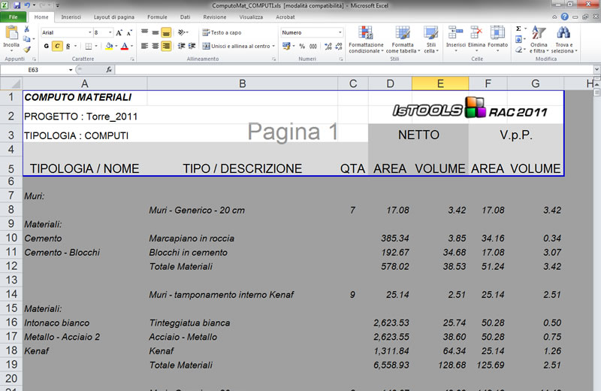The image size is (601, 391).
Task: Select column E header
Action: click(440, 83)
